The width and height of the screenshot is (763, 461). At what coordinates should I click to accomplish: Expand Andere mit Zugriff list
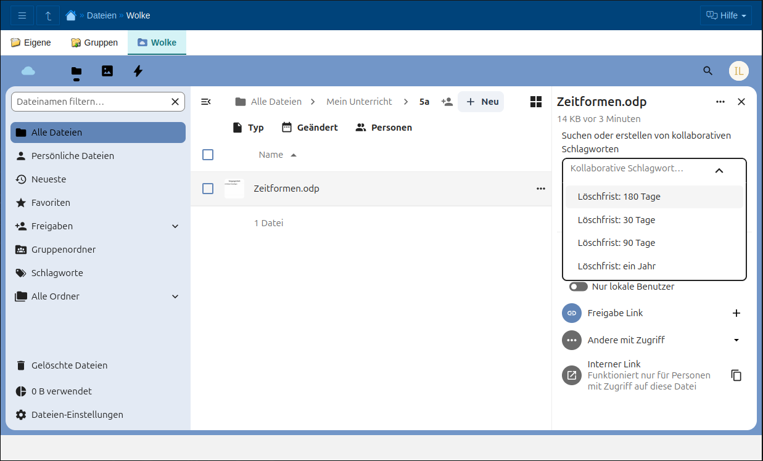tap(736, 340)
